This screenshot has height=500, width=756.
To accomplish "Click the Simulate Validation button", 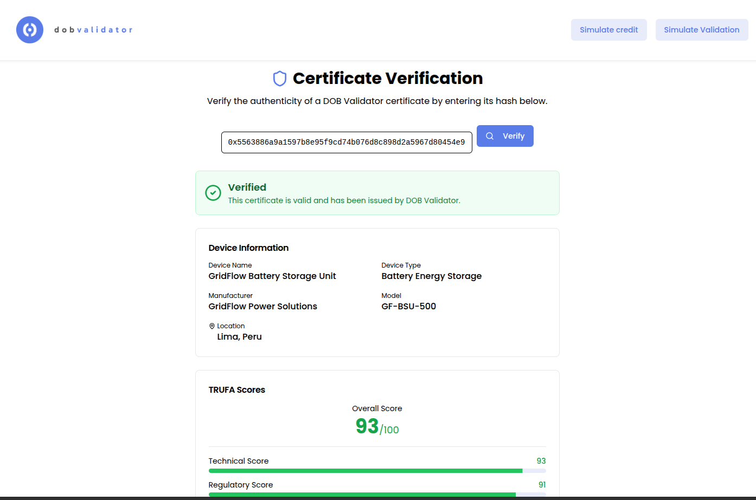I will coord(701,30).
